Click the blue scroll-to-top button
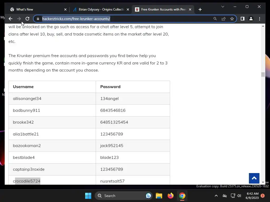The image size is (270, 202). [x=254, y=178]
